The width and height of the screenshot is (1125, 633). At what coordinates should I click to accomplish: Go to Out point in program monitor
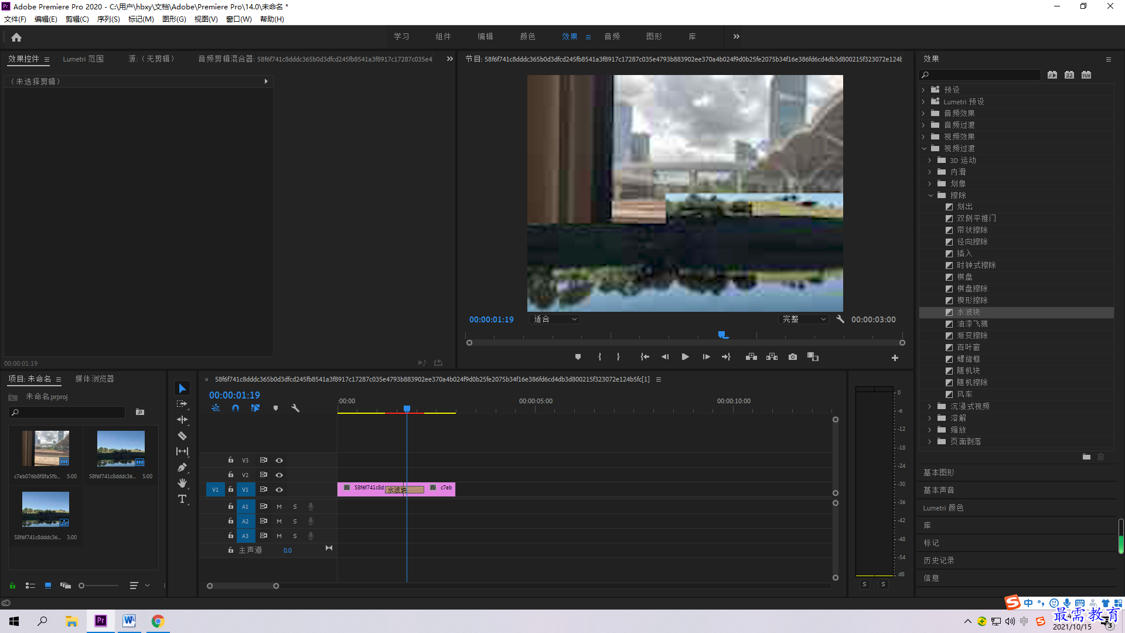726,357
